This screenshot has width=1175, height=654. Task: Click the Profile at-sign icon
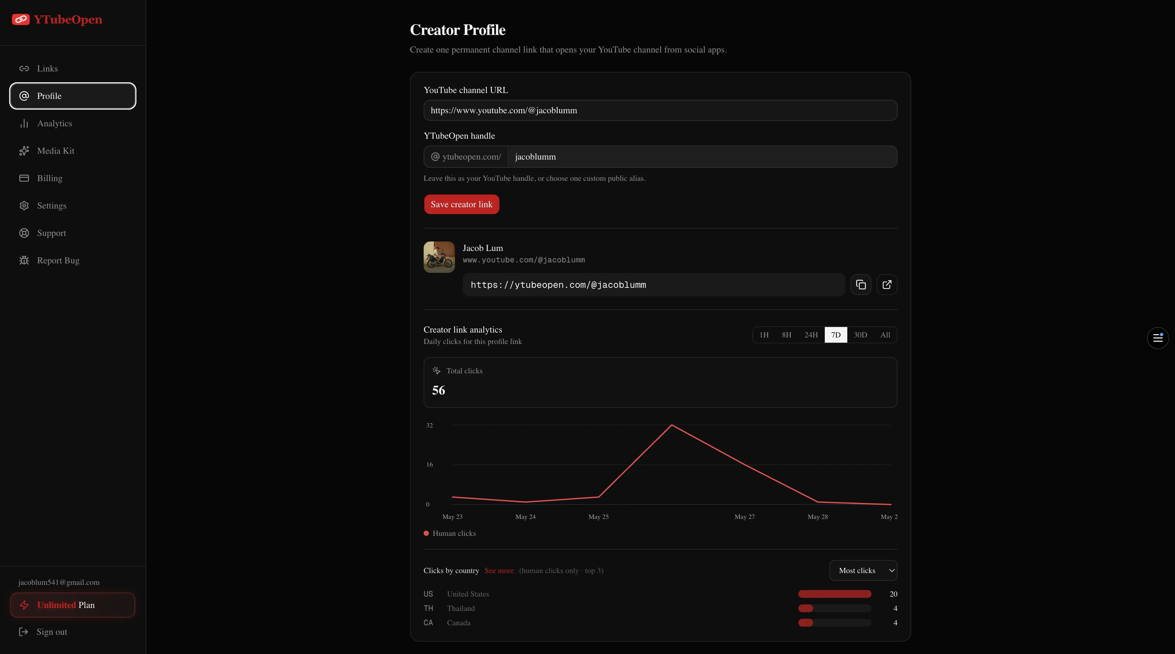[x=24, y=96]
